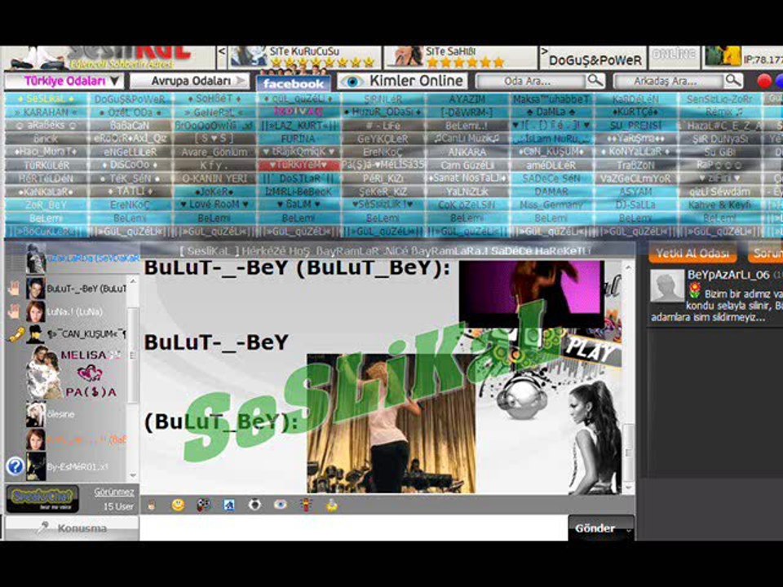Click magnifier icon beside Arkadaş Ara
This screenshot has height=587, width=783.
pos(733,81)
